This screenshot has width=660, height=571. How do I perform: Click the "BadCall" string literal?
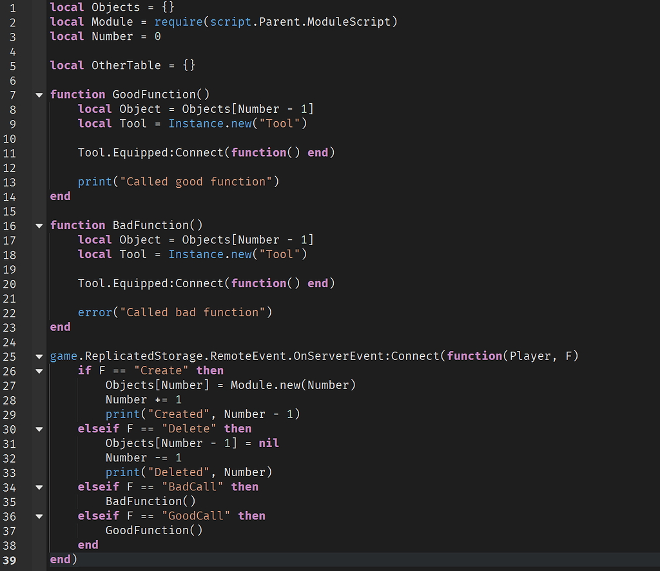pos(192,486)
